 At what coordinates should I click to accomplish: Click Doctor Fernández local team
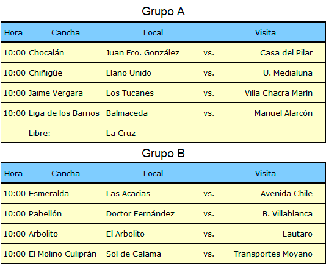point(140,214)
